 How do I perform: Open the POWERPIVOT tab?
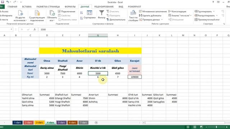pos(134,7)
